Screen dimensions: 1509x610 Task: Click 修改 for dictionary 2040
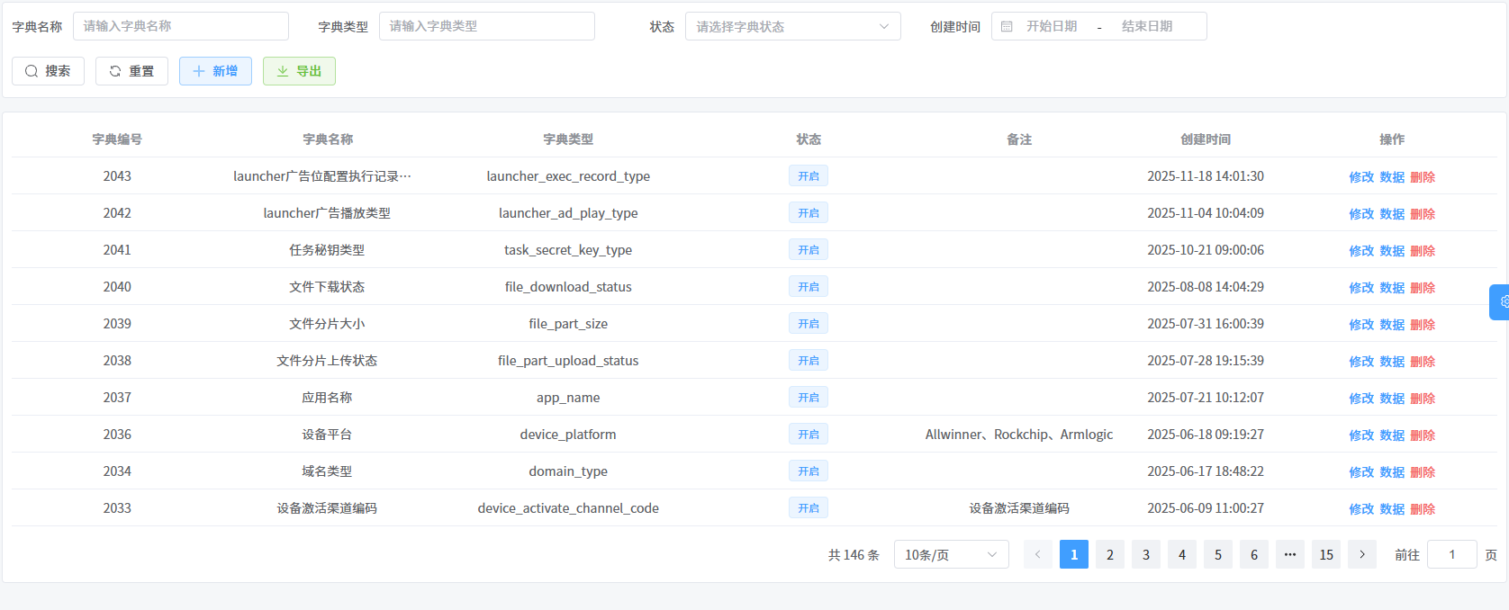[1361, 288]
